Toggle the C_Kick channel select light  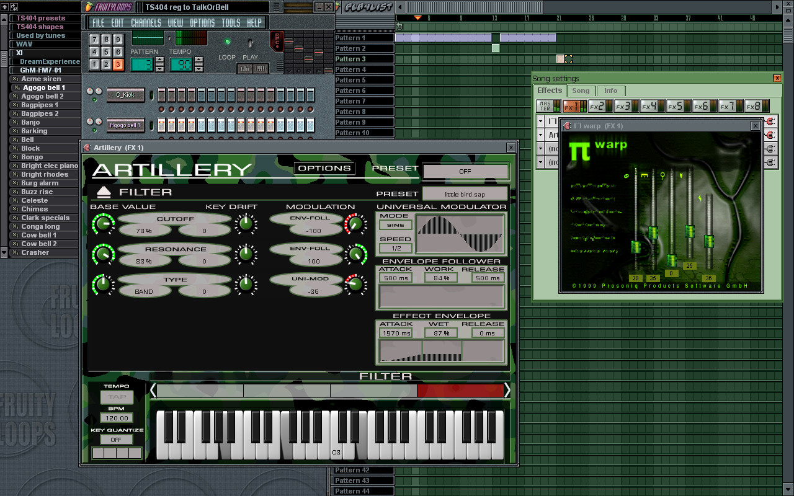[x=150, y=95]
